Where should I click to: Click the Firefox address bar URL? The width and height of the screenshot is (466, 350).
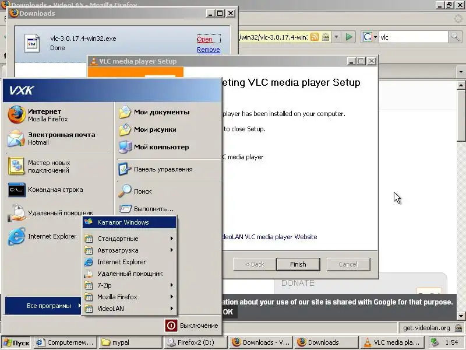[x=273, y=37]
